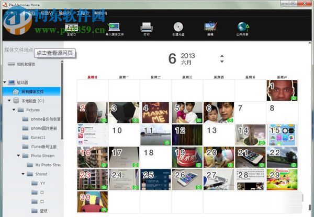Open June 15 iOS home screen thumbnail
Viewport: 314px width, 217px height.
pos(282,135)
